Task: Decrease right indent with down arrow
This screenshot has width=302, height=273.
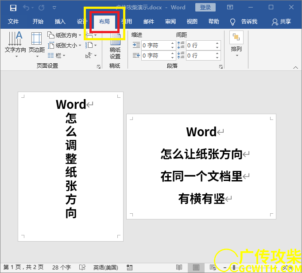Action: pyautogui.click(x=173, y=58)
